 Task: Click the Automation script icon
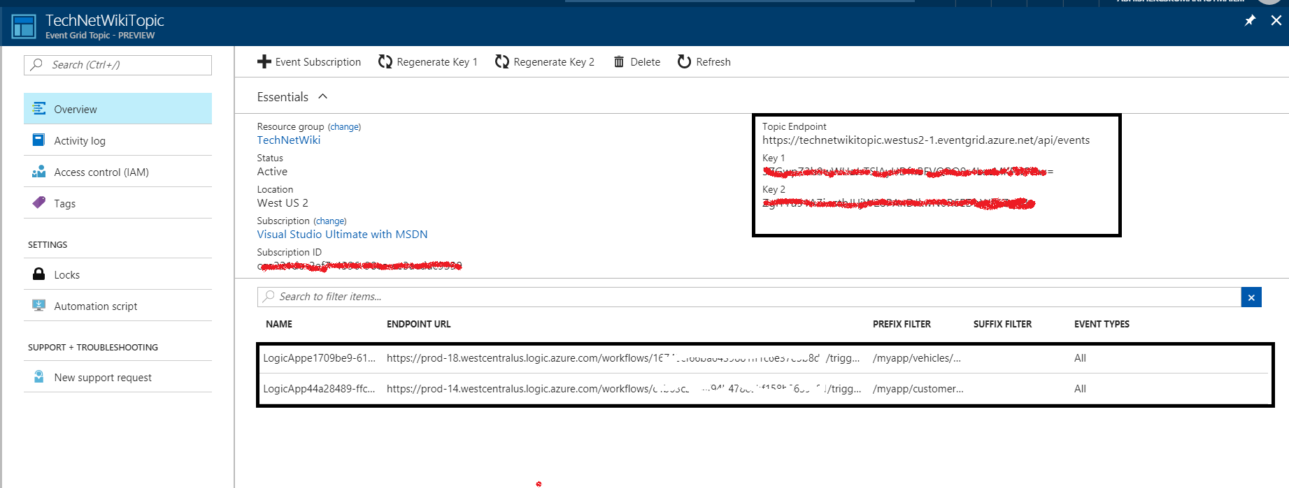pyautogui.click(x=39, y=306)
